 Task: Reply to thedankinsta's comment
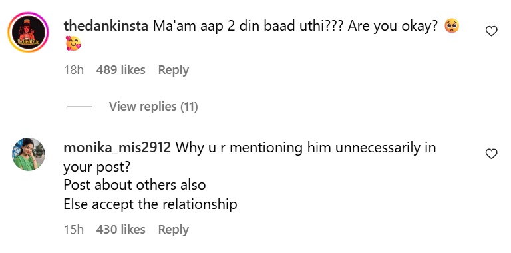pyautogui.click(x=174, y=70)
